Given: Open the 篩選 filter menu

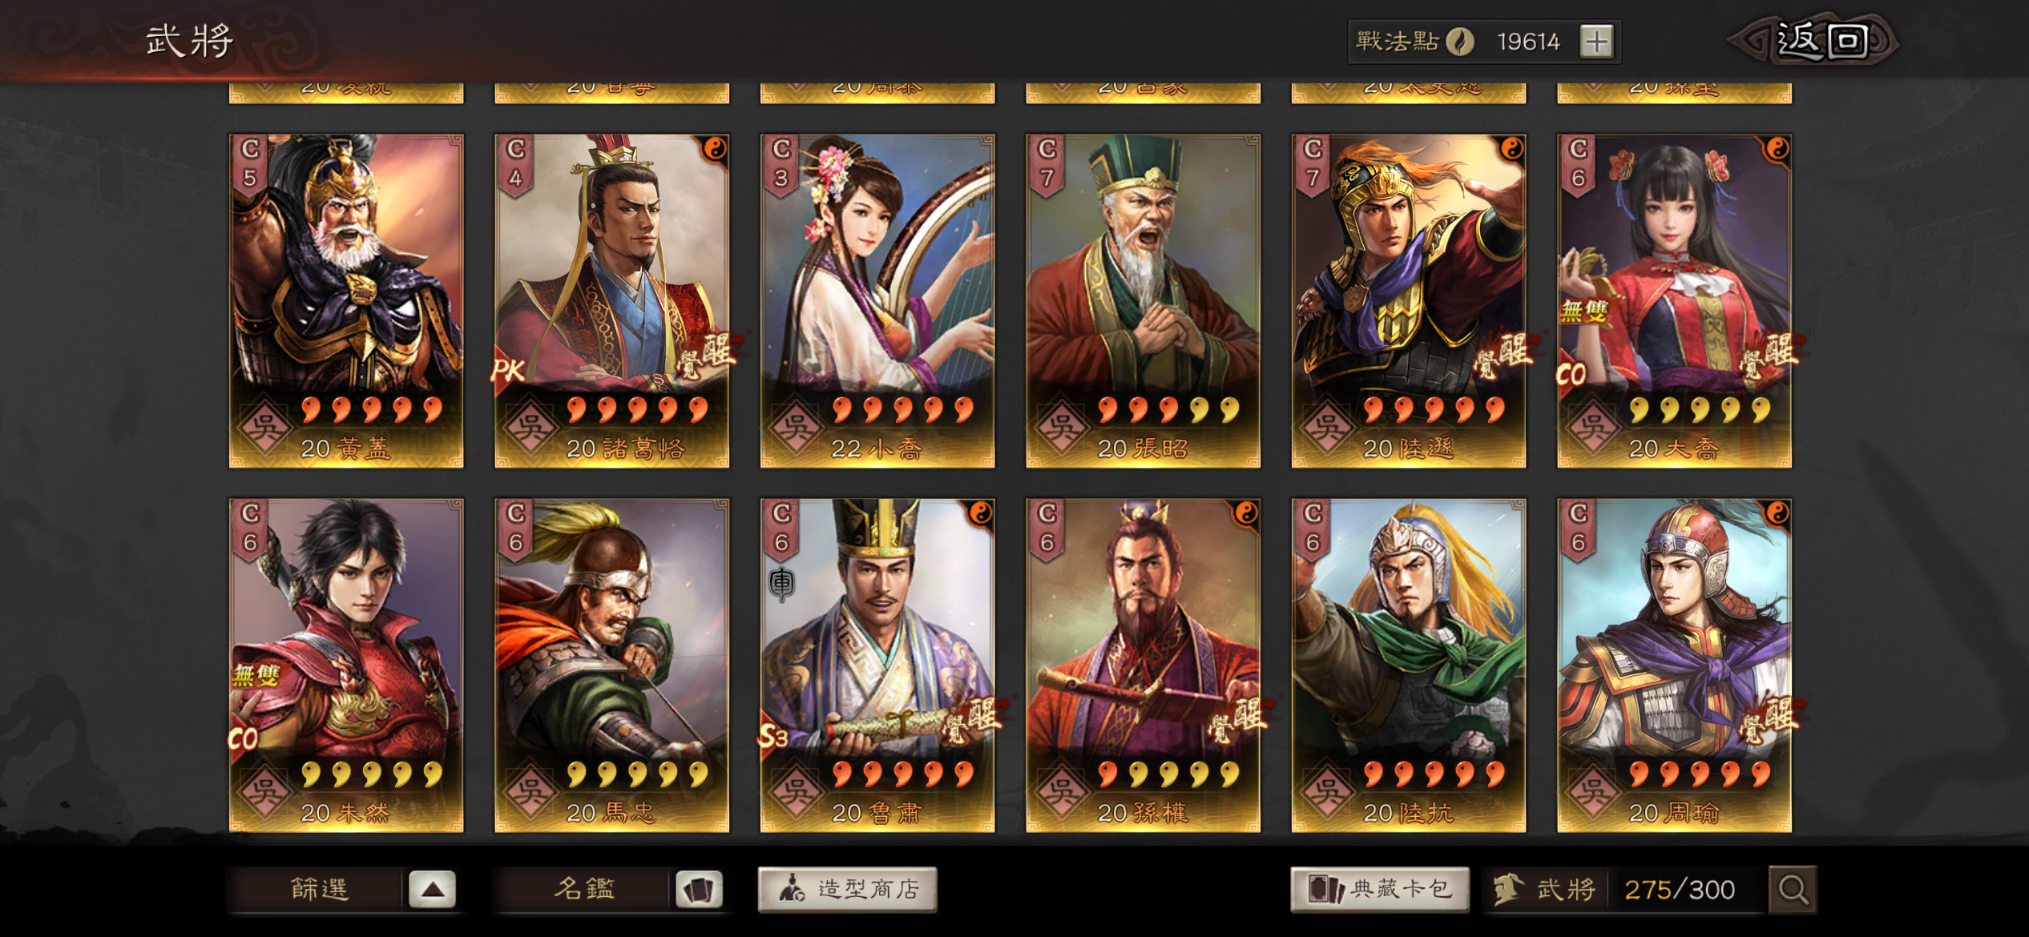Looking at the screenshot, I should [x=319, y=890].
